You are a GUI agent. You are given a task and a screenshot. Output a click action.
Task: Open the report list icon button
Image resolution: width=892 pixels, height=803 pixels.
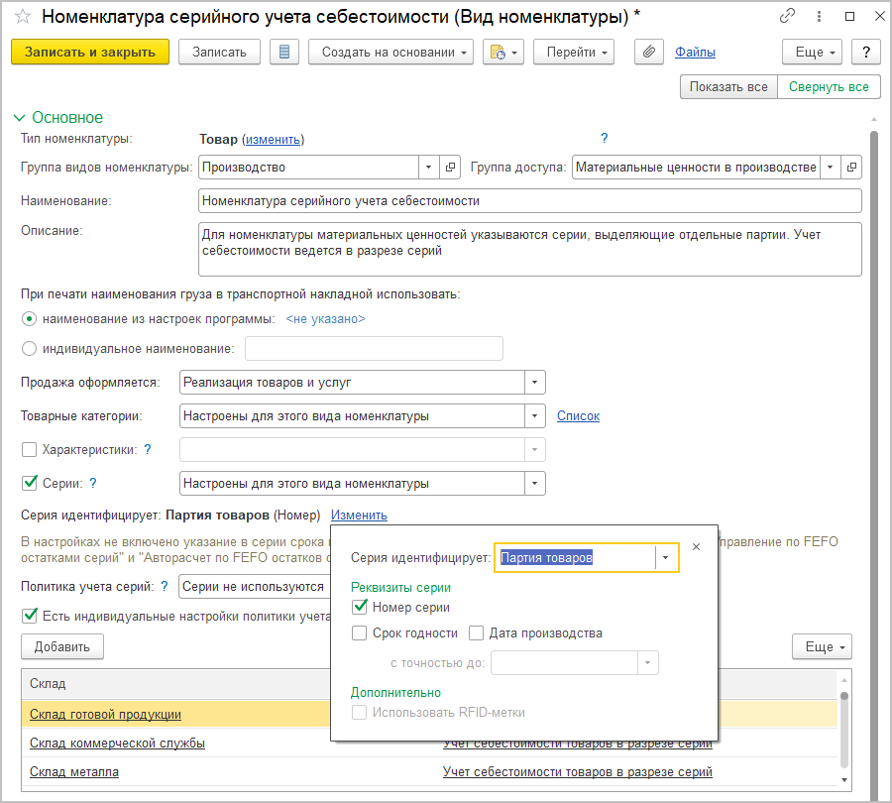pos(284,53)
